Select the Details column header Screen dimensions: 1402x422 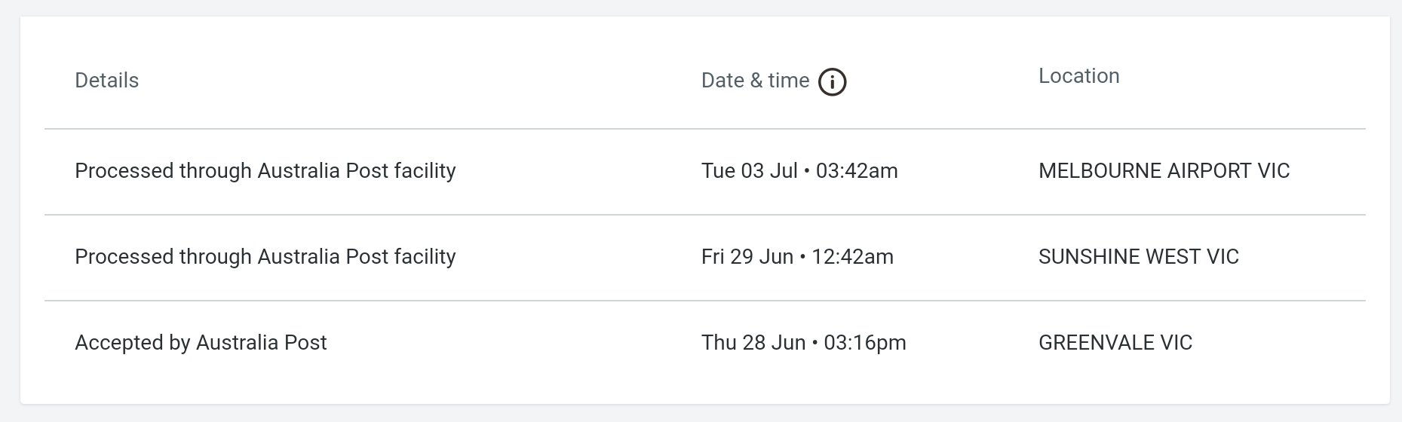tap(106, 81)
